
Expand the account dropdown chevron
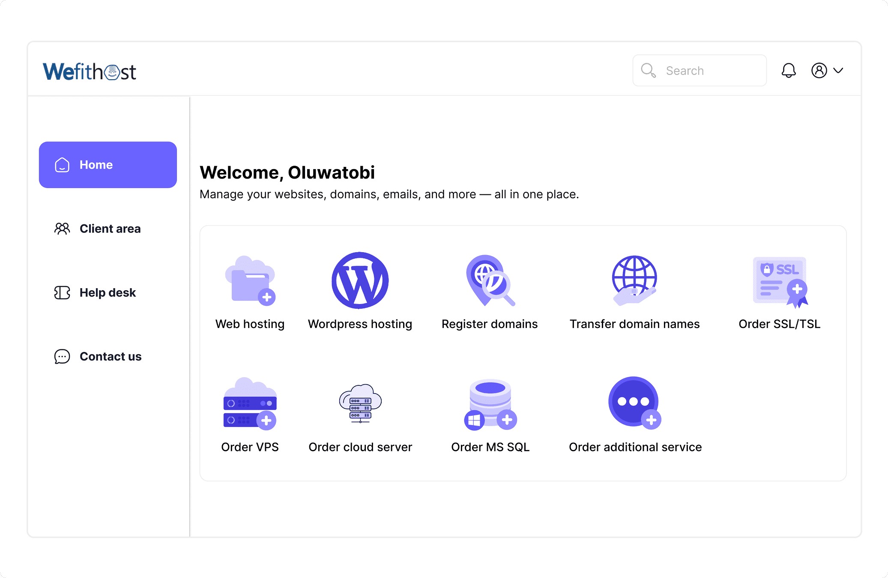point(838,70)
